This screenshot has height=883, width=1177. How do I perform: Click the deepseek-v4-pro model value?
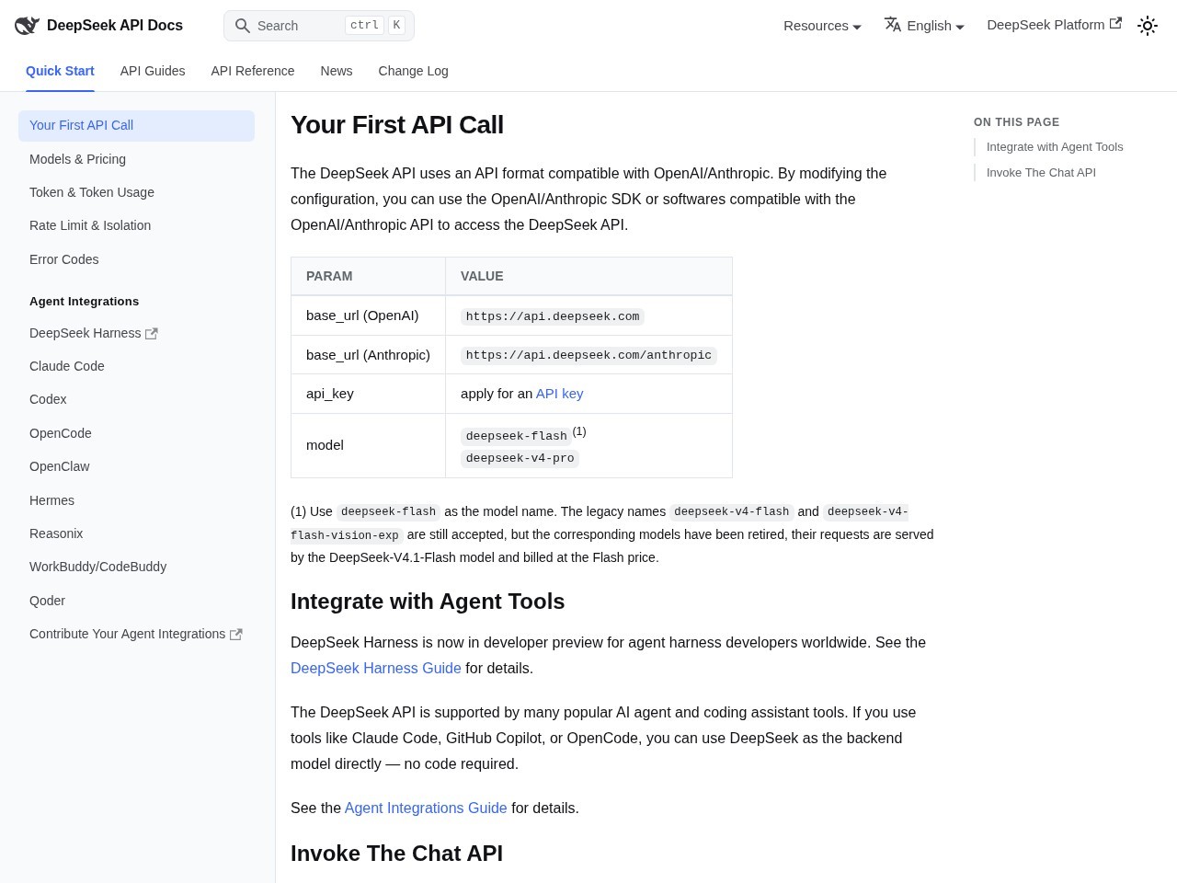click(x=520, y=458)
